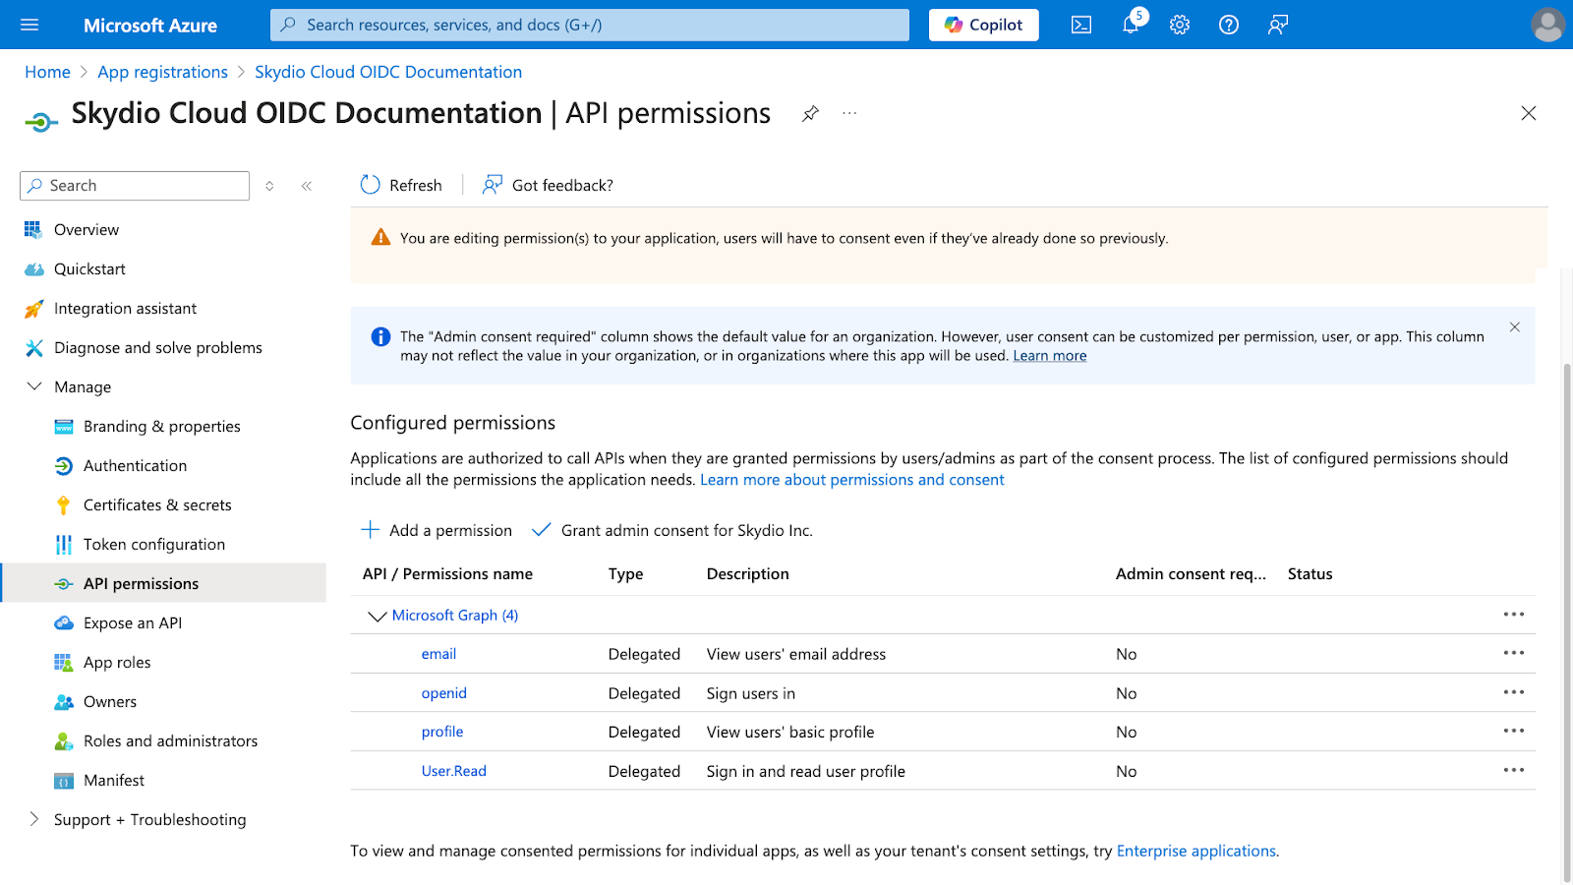This screenshot has width=1573, height=885.
Task: Collapse the Microsoft Graph (4) group
Action: [377, 616]
